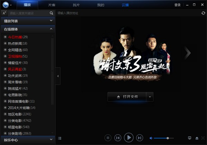Open the dropdown arrow beside 打开文件
Image resolution: width=207 pixels, height=145 pixels.
pyautogui.click(x=150, y=97)
